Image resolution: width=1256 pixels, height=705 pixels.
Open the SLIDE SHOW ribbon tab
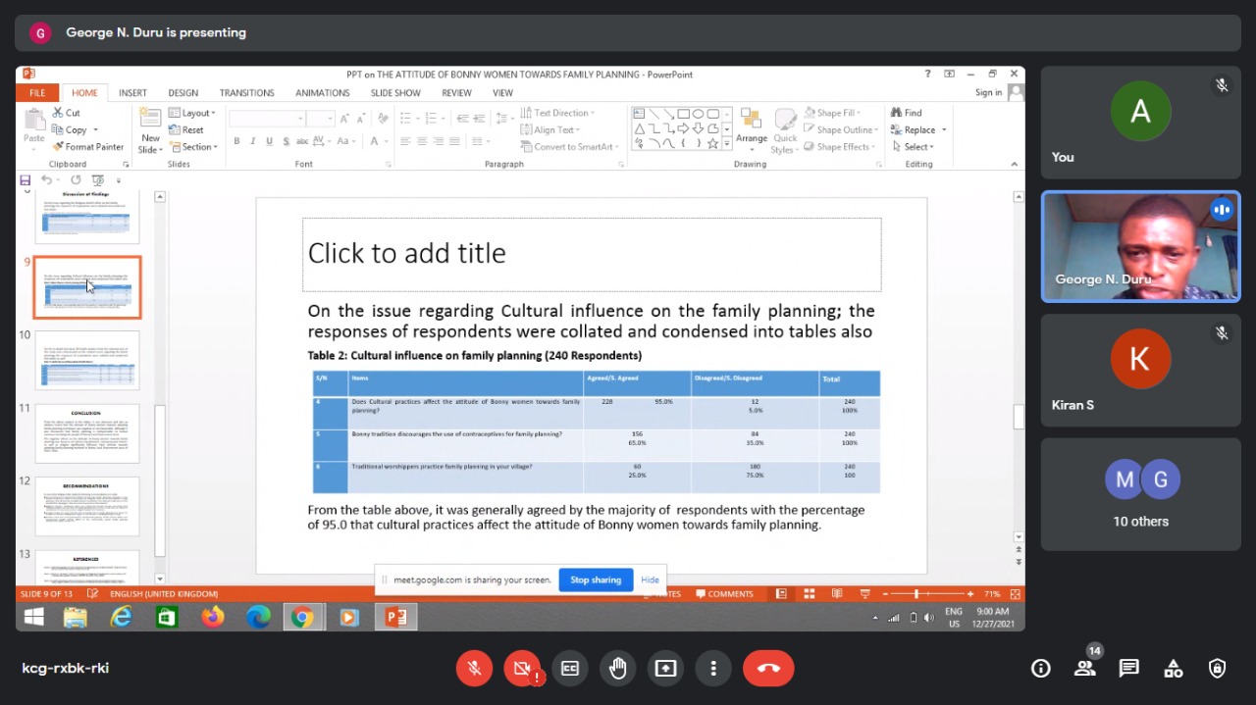tap(395, 93)
